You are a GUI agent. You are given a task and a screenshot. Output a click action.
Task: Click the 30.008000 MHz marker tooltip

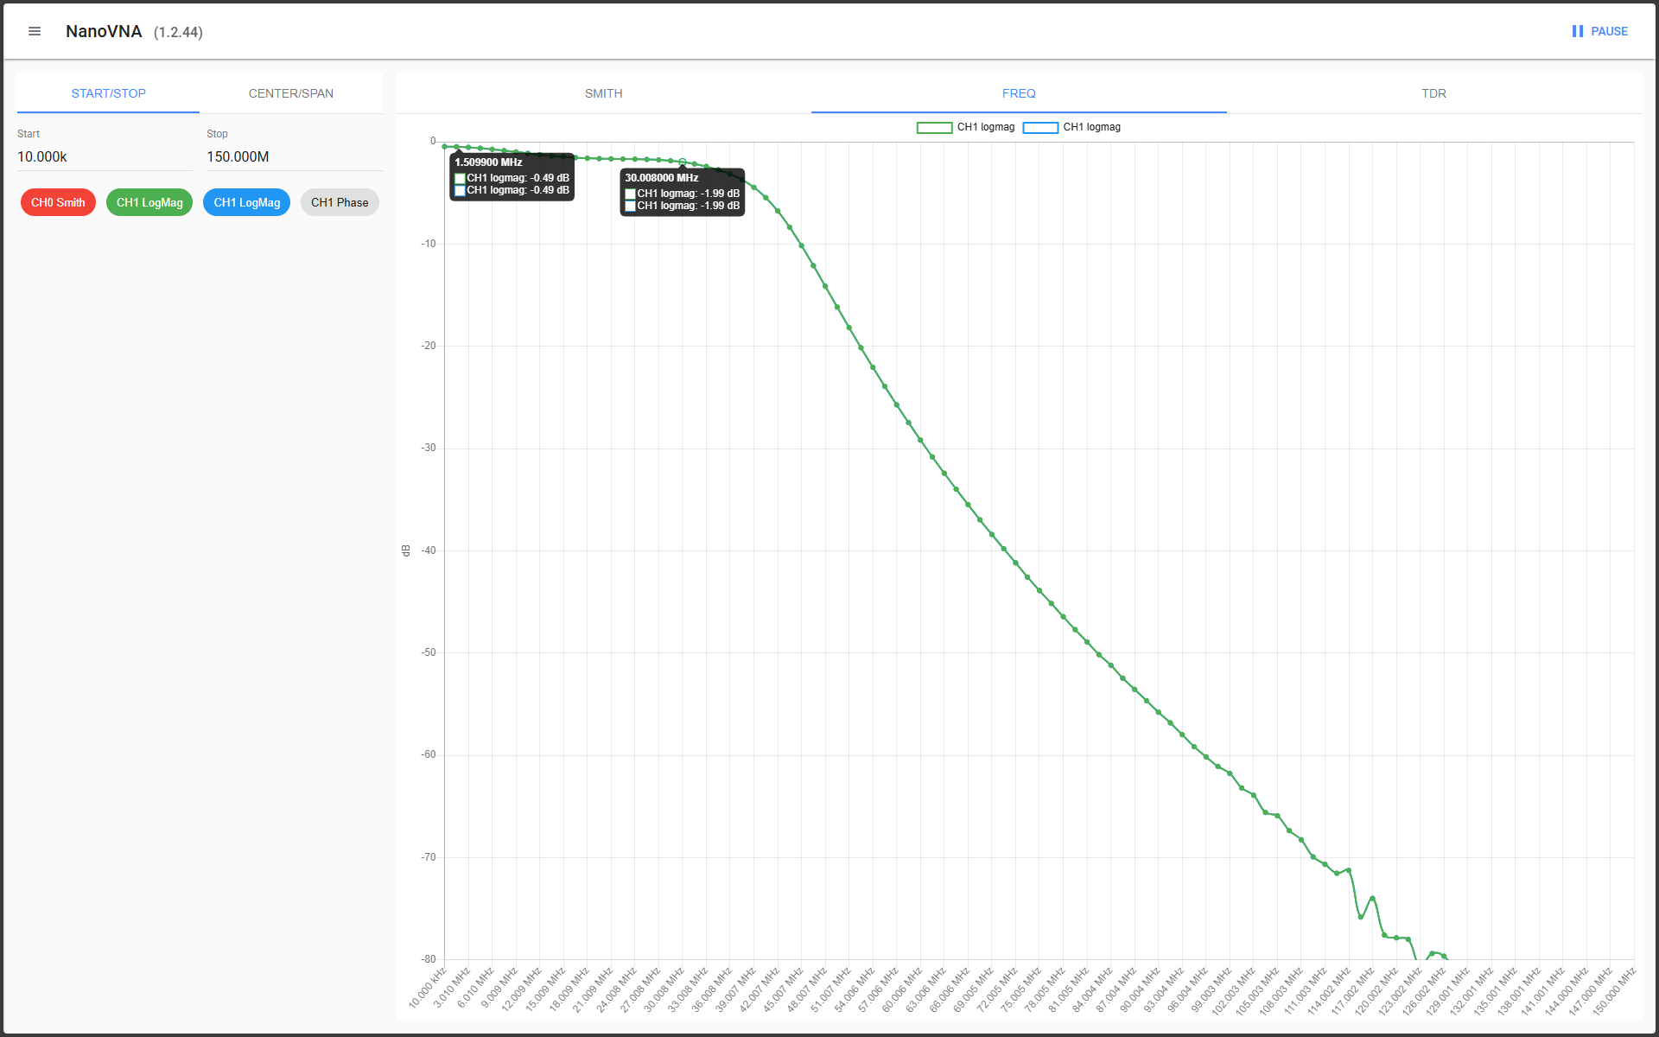click(682, 192)
